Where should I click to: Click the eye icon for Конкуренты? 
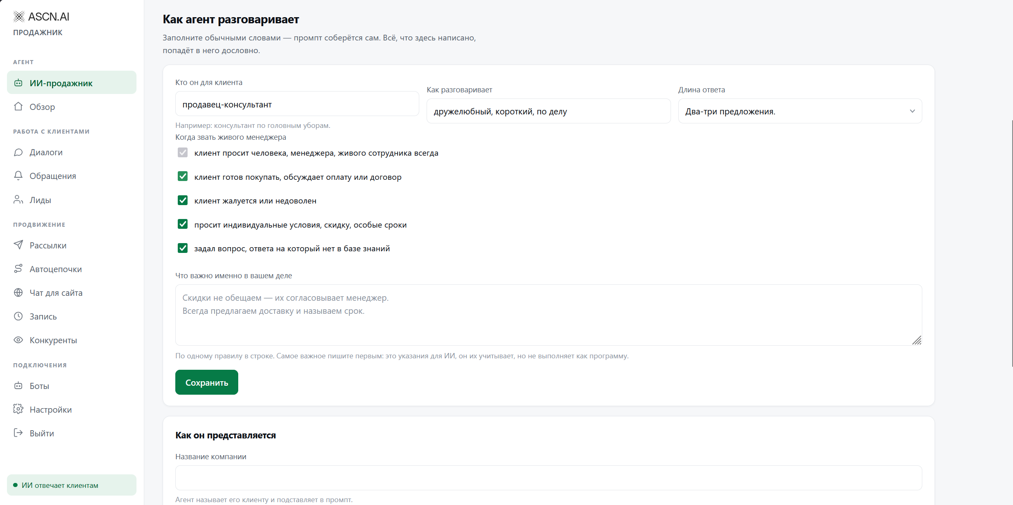click(18, 340)
